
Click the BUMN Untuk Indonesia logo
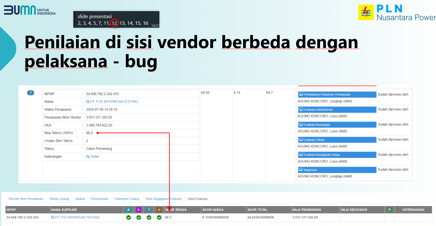[x=30, y=10]
